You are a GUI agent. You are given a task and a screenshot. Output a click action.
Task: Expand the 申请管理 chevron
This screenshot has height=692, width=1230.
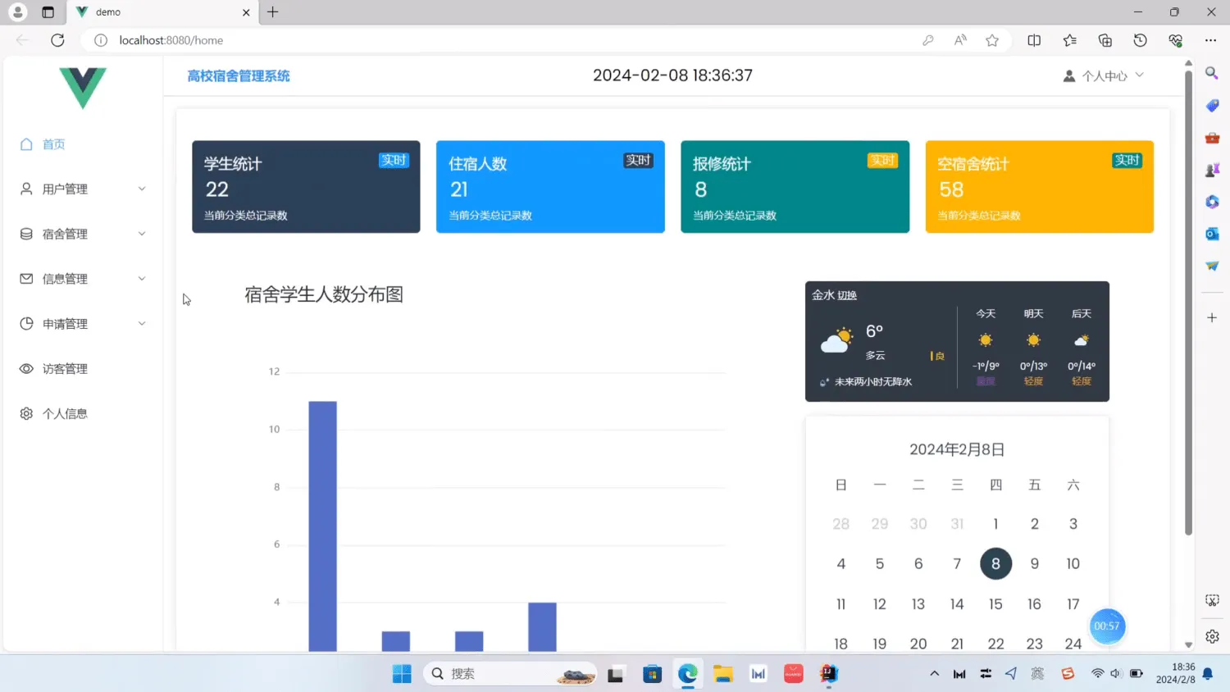tap(141, 323)
